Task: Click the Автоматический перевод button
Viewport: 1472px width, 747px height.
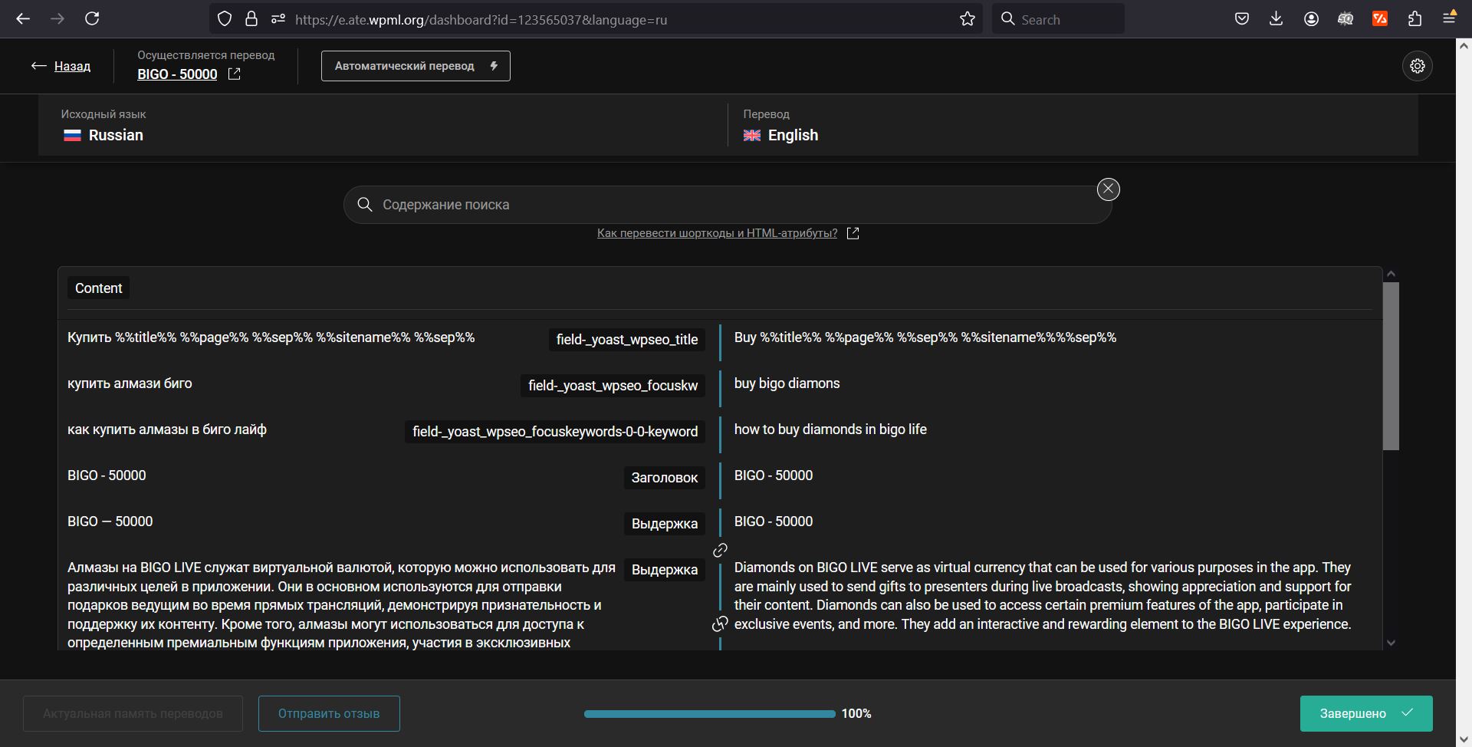Action: coord(416,66)
